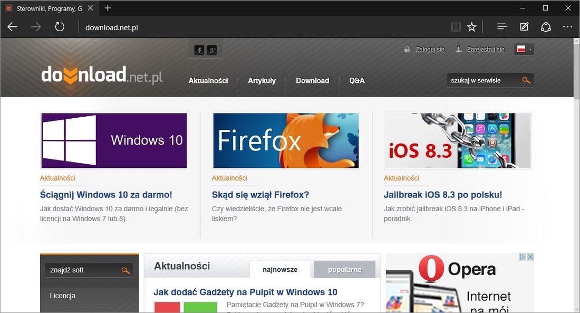This screenshot has width=580, height=313.
Task: Click the Zarejestruj się link
Action: pos(485,49)
